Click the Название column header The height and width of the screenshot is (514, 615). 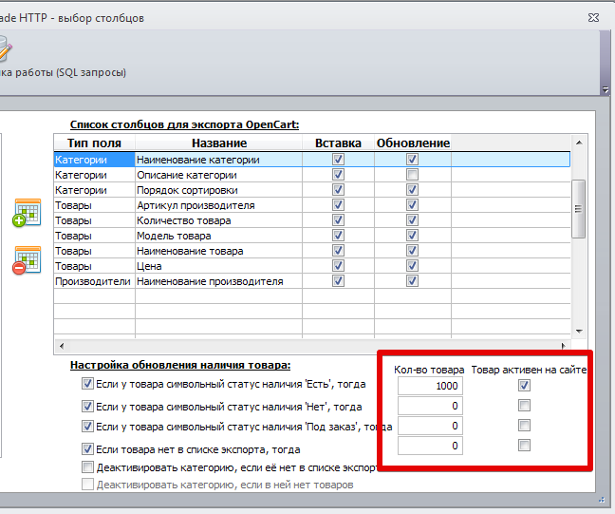pos(219,143)
